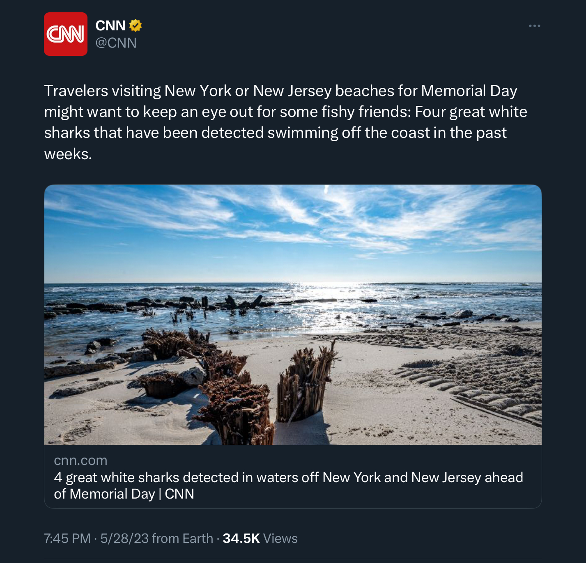Screen dimensions: 586x563
Task: Open the 34.5K view count
Action: coord(241,538)
